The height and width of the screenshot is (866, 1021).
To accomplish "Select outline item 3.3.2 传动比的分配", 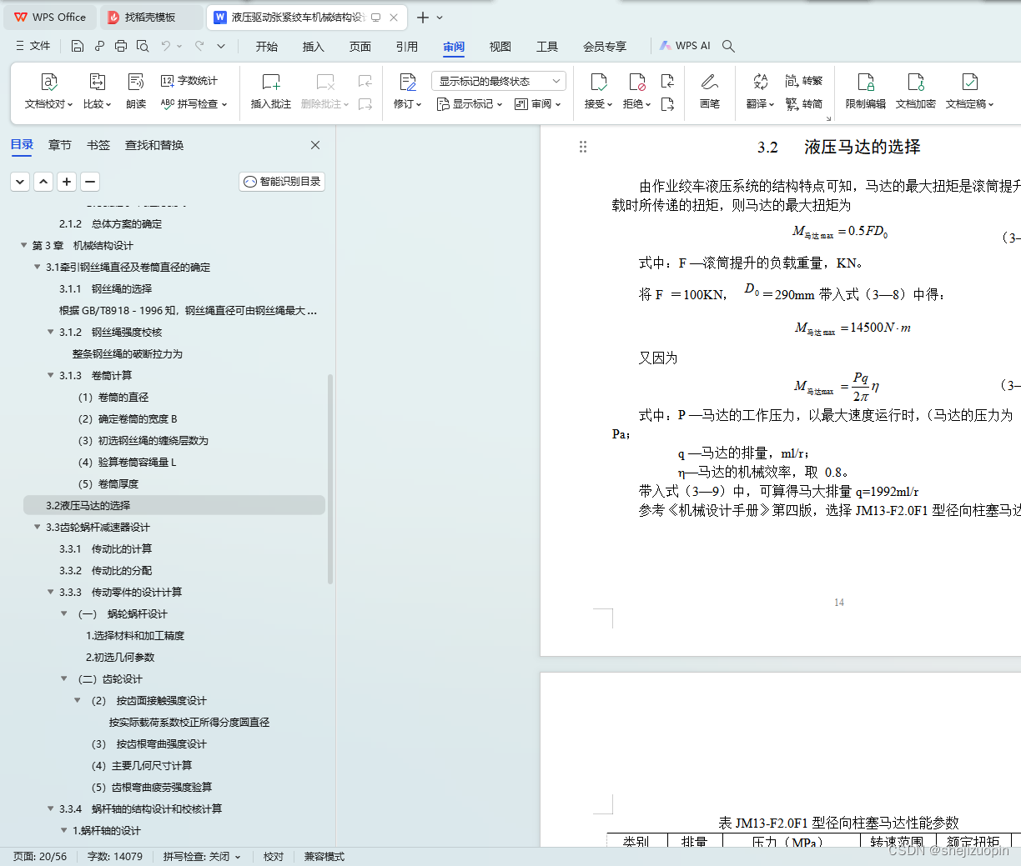I will click(105, 570).
